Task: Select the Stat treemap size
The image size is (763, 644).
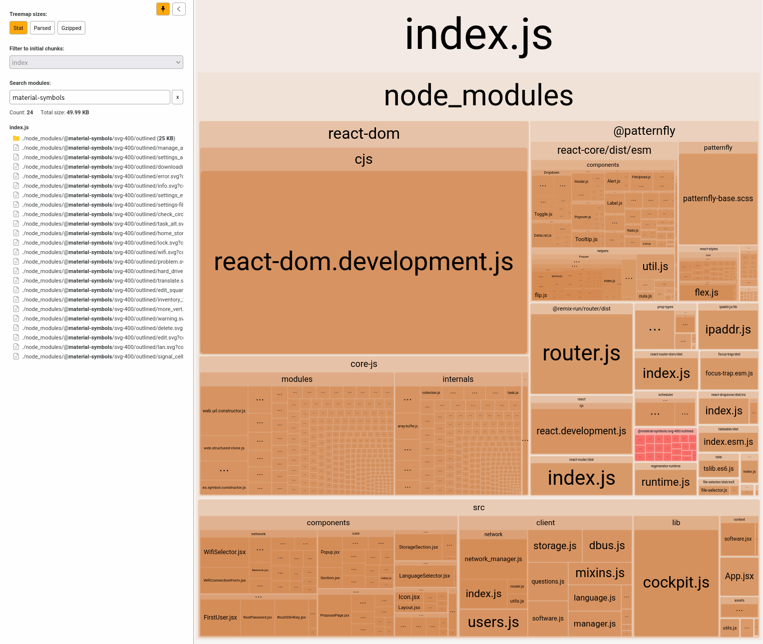Action: click(18, 28)
